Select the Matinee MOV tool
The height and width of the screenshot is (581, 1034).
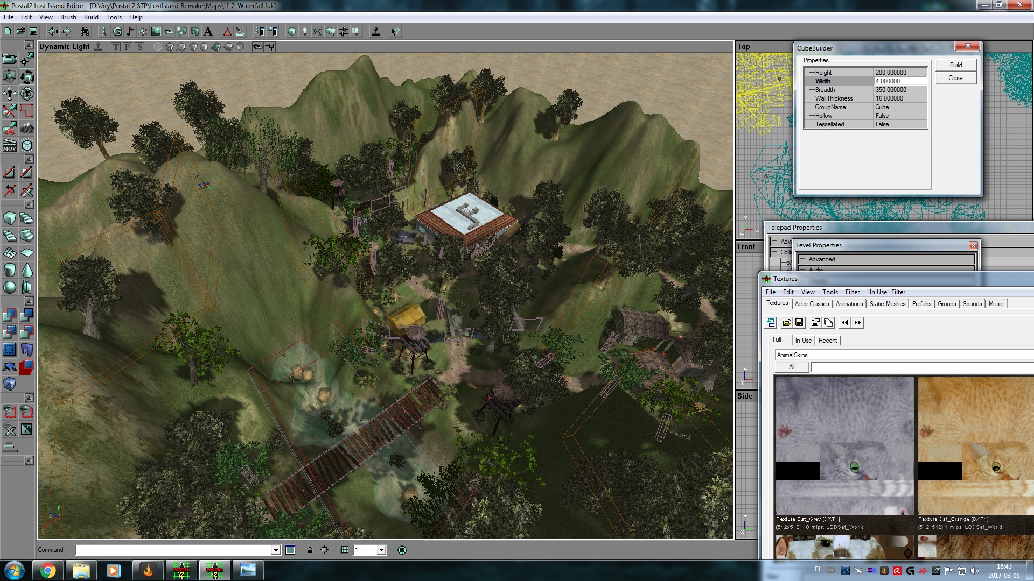(x=10, y=145)
